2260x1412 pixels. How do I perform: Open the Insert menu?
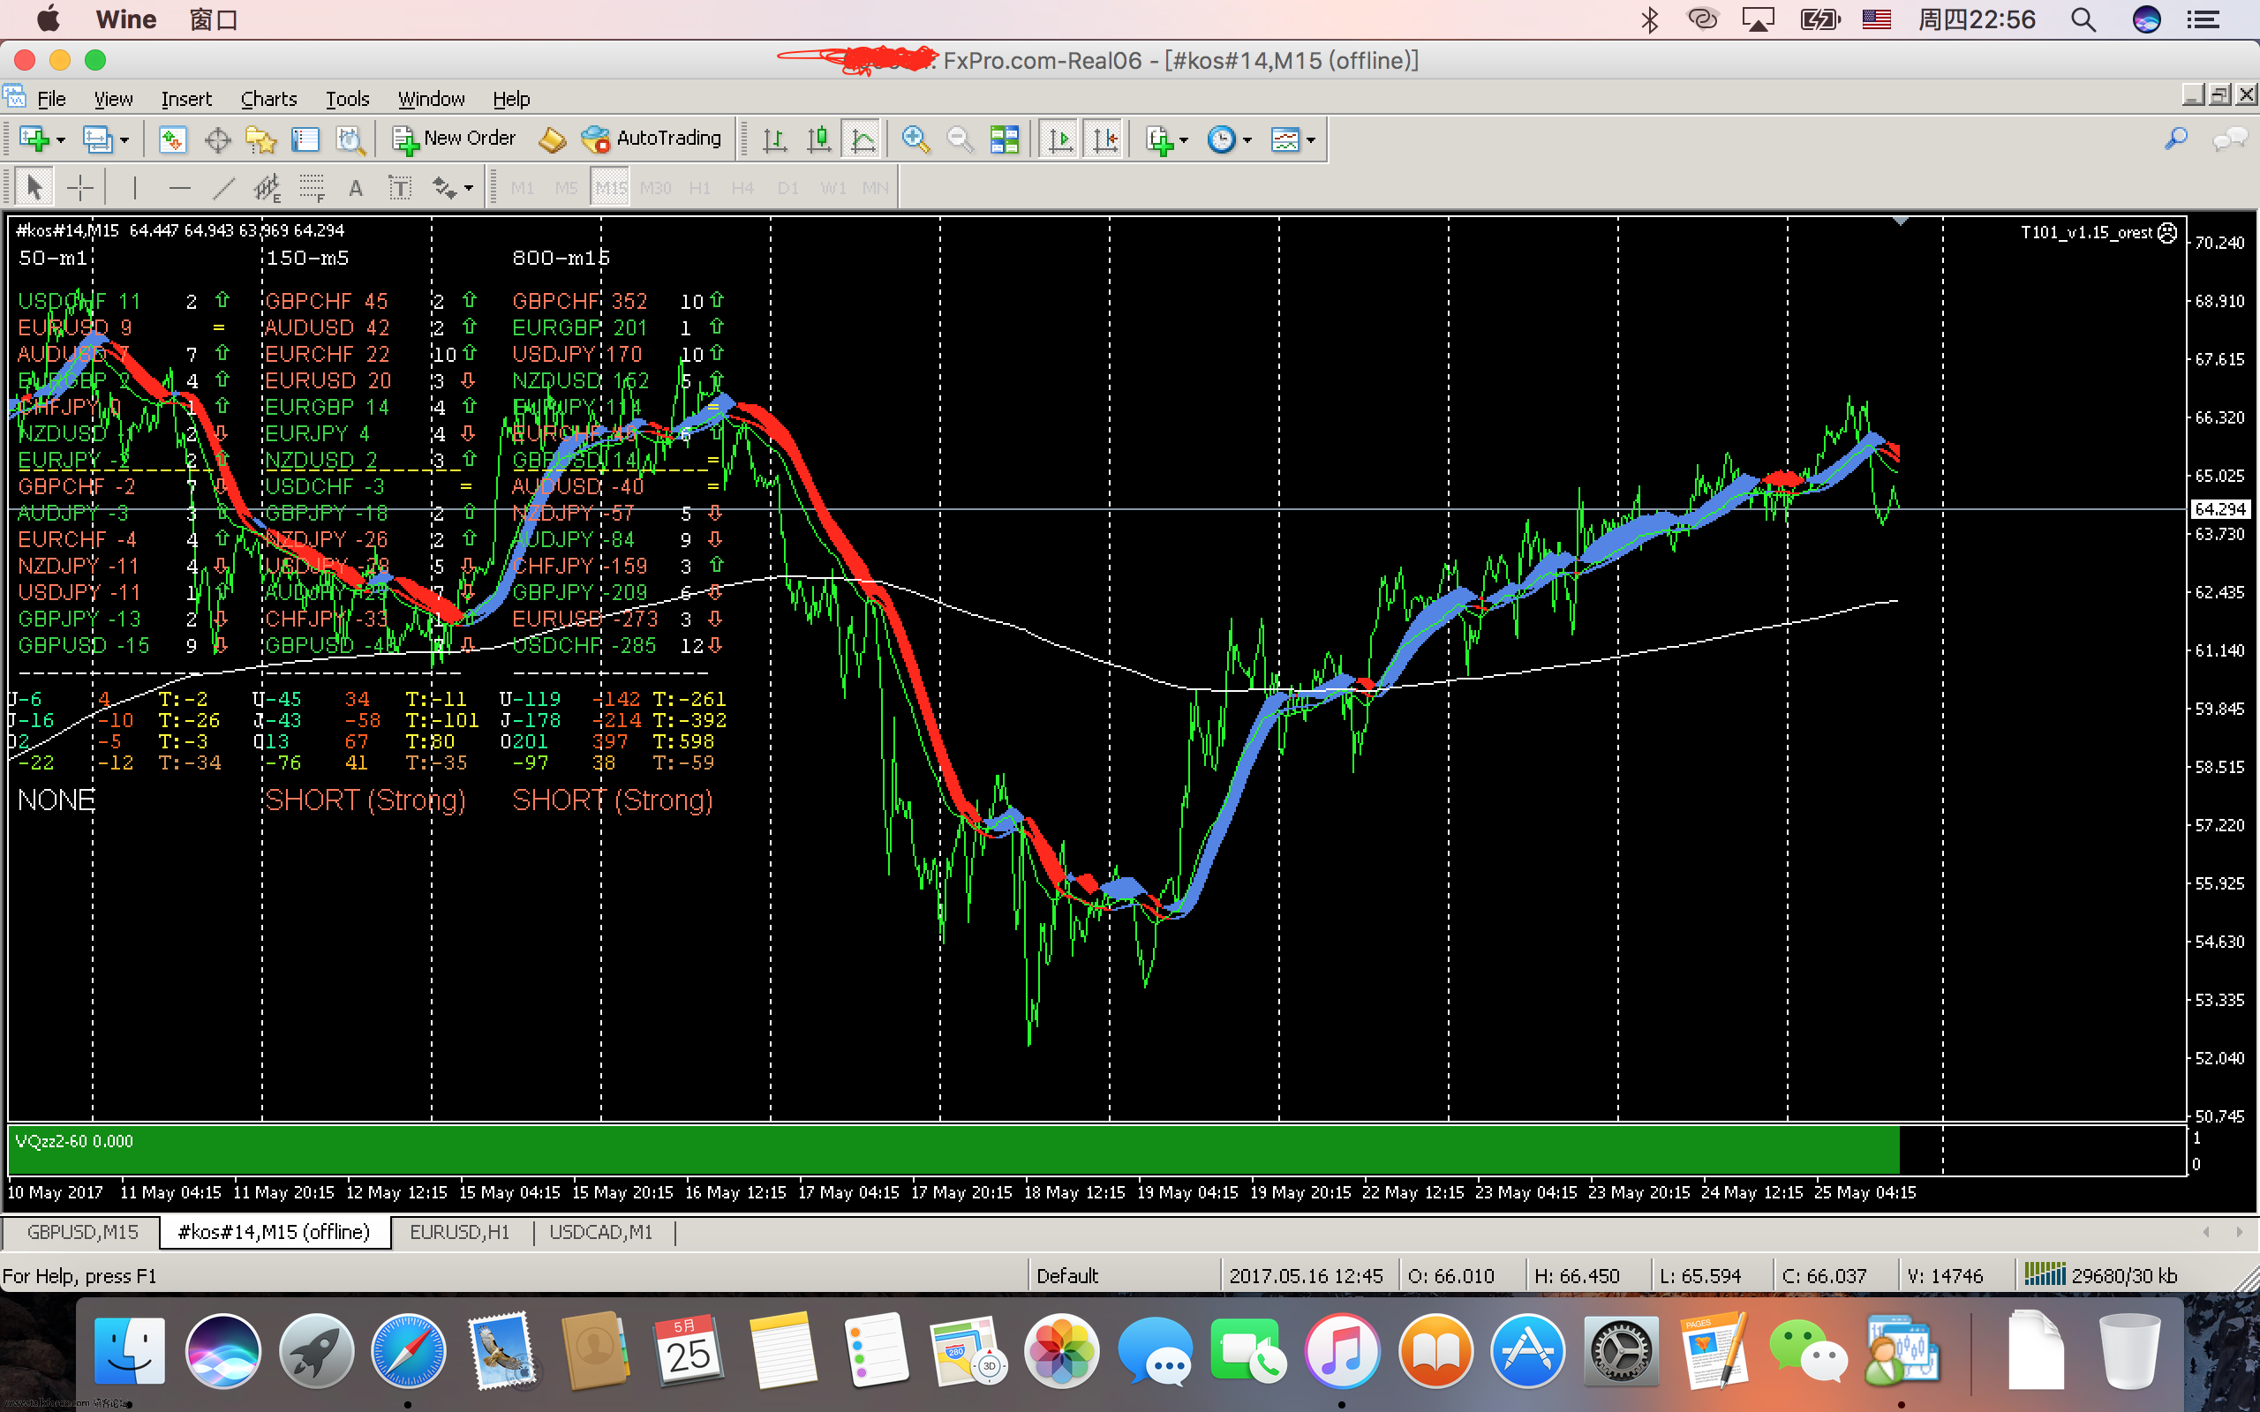[x=186, y=98]
